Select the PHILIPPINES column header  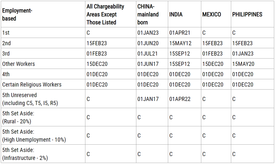tap(247, 14)
